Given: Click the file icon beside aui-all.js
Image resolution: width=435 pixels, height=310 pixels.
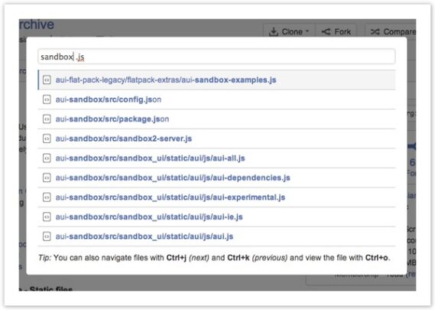Looking at the screenshot, I should click(x=47, y=158).
